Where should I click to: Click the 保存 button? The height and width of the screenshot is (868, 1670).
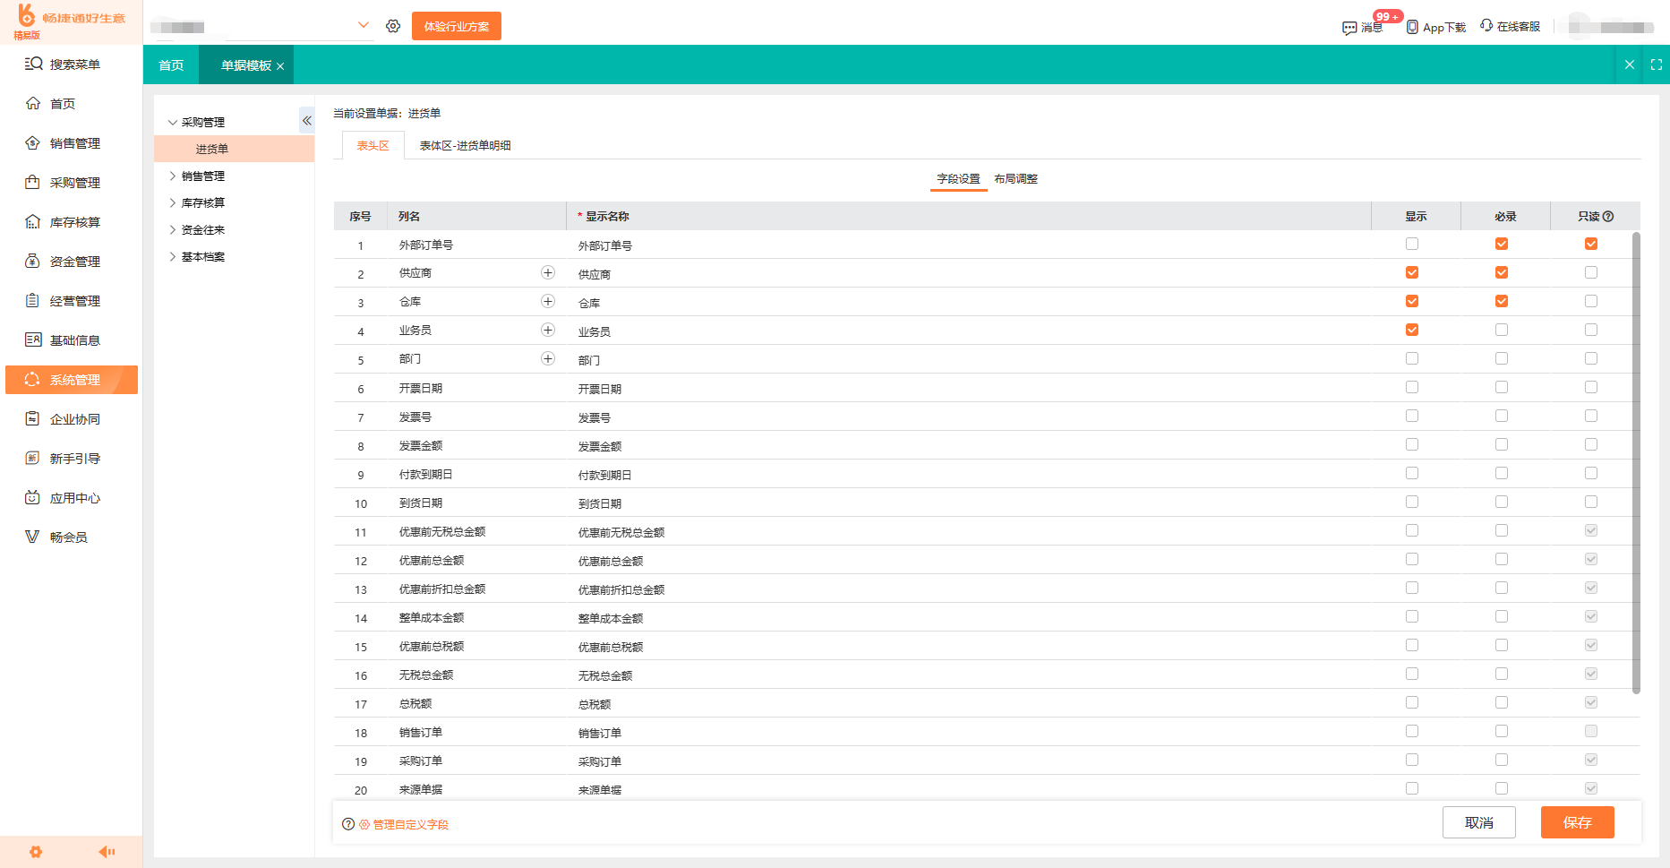click(x=1578, y=822)
